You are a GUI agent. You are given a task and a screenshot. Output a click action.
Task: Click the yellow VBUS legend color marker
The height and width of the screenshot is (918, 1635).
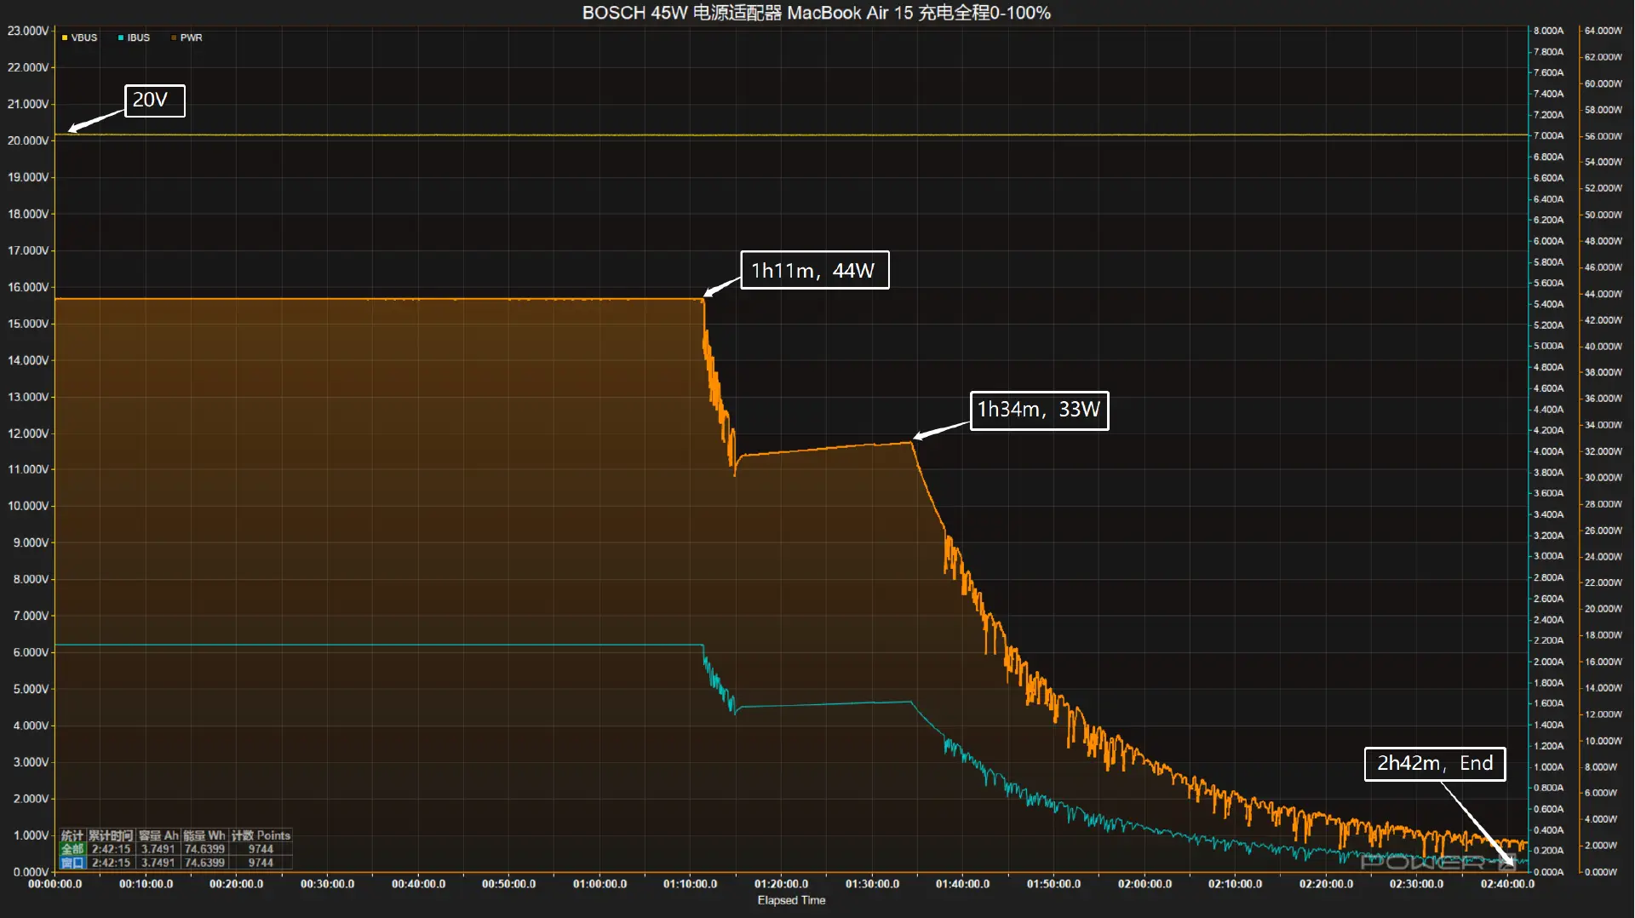coord(65,37)
